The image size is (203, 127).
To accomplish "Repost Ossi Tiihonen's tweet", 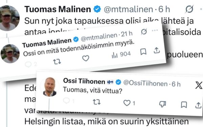I will tap(97, 102).
